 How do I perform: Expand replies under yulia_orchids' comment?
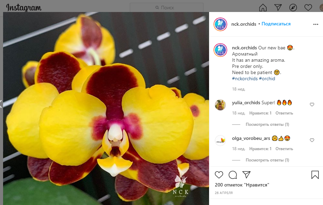tap(267, 124)
